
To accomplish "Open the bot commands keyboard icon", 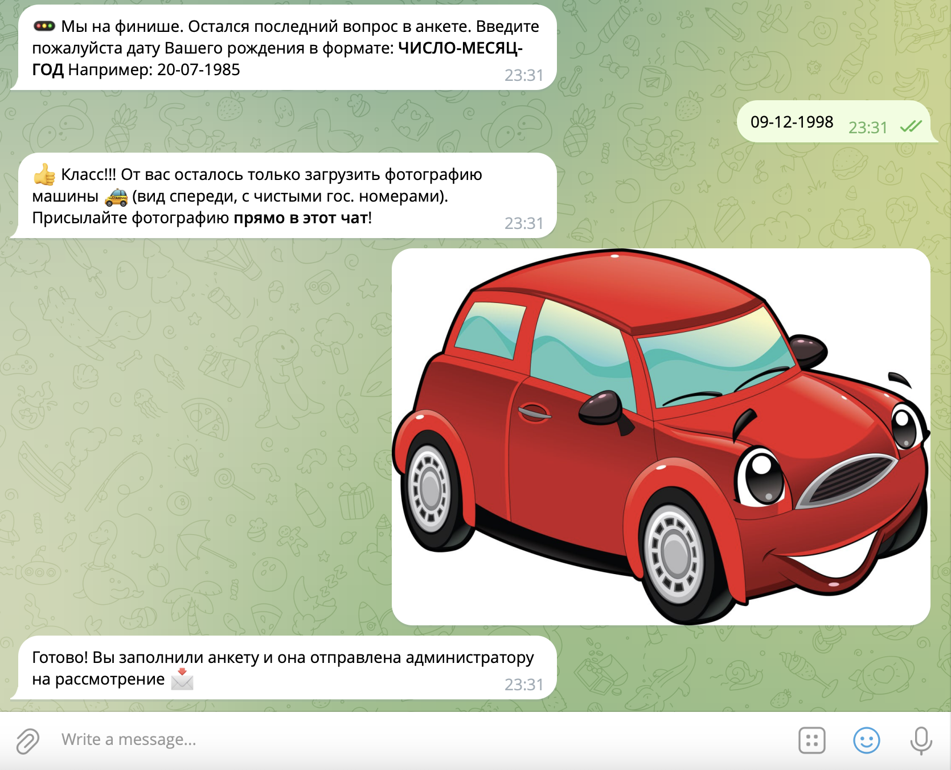I will (x=811, y=740).
